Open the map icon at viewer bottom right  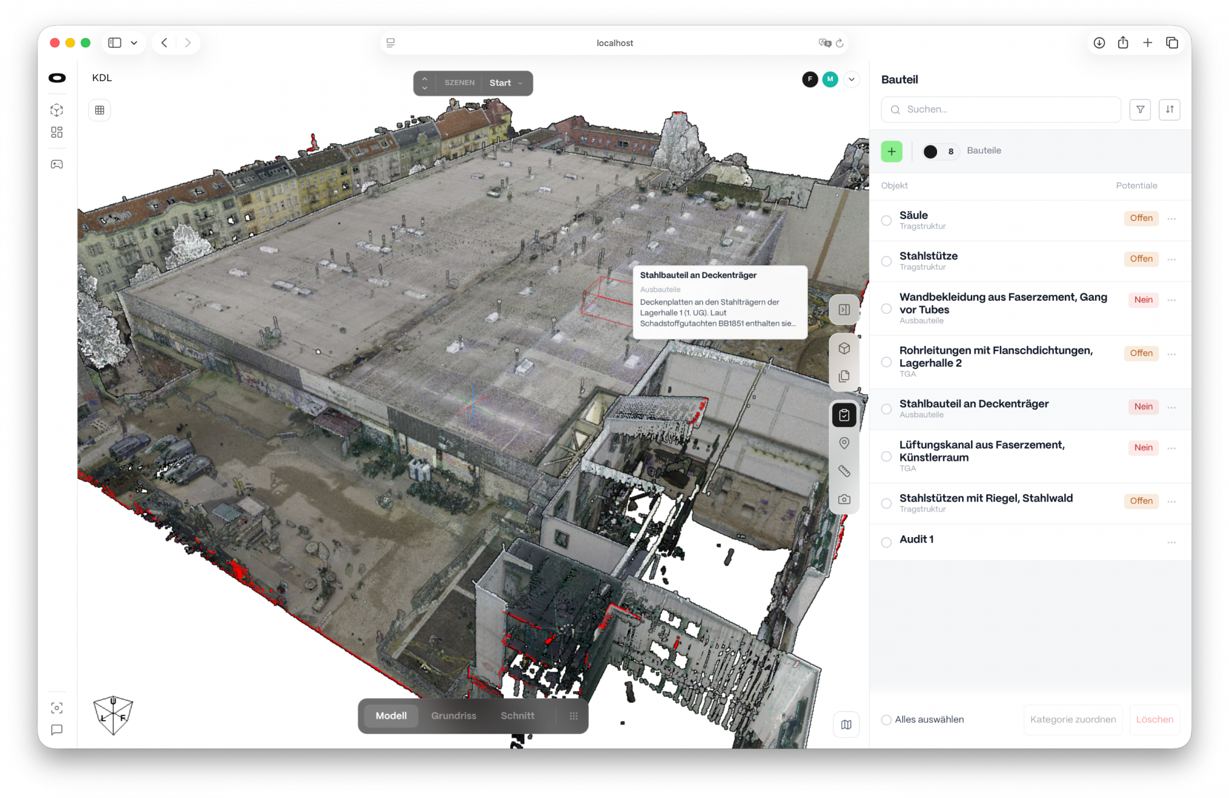click(846, 724)
